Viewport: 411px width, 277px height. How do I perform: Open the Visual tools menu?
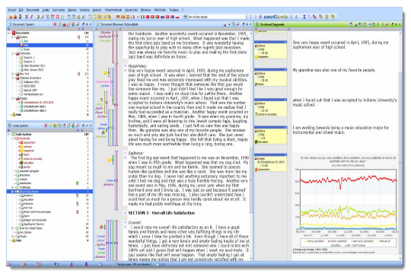click(x=131, y=10)
